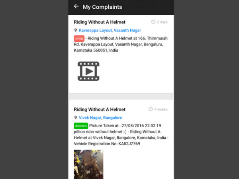
Task: Open second Riding Without A Helmet complaint
Action: [x=100, y=109]
